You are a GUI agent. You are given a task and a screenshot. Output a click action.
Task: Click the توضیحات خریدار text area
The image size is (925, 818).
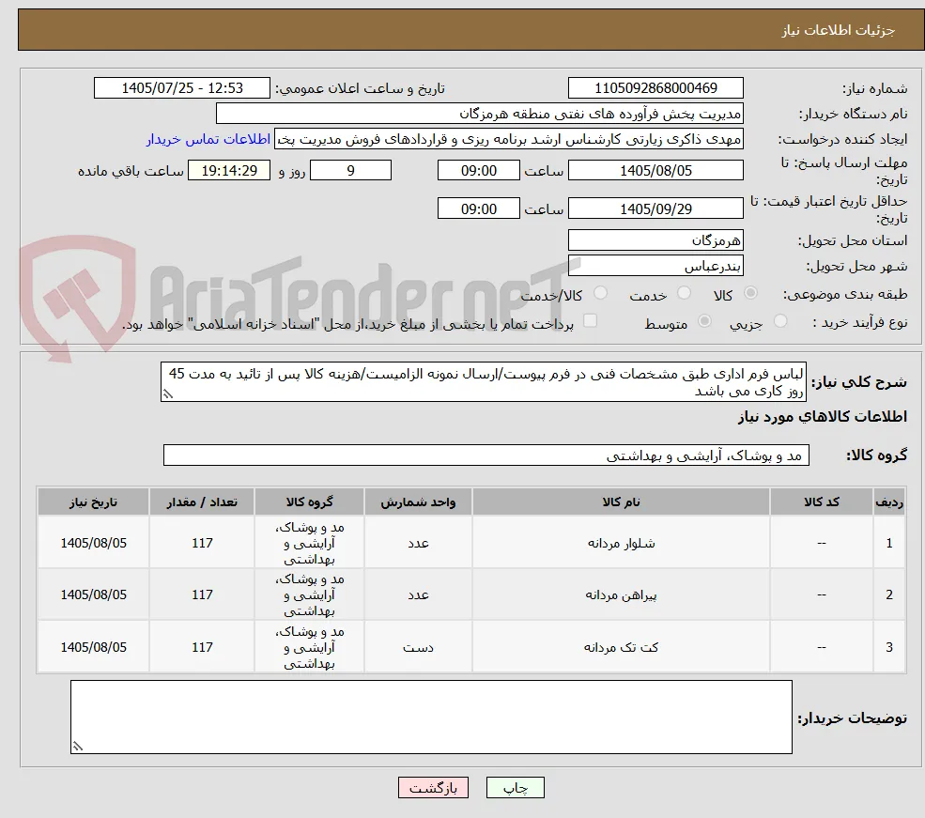point(431,718)
